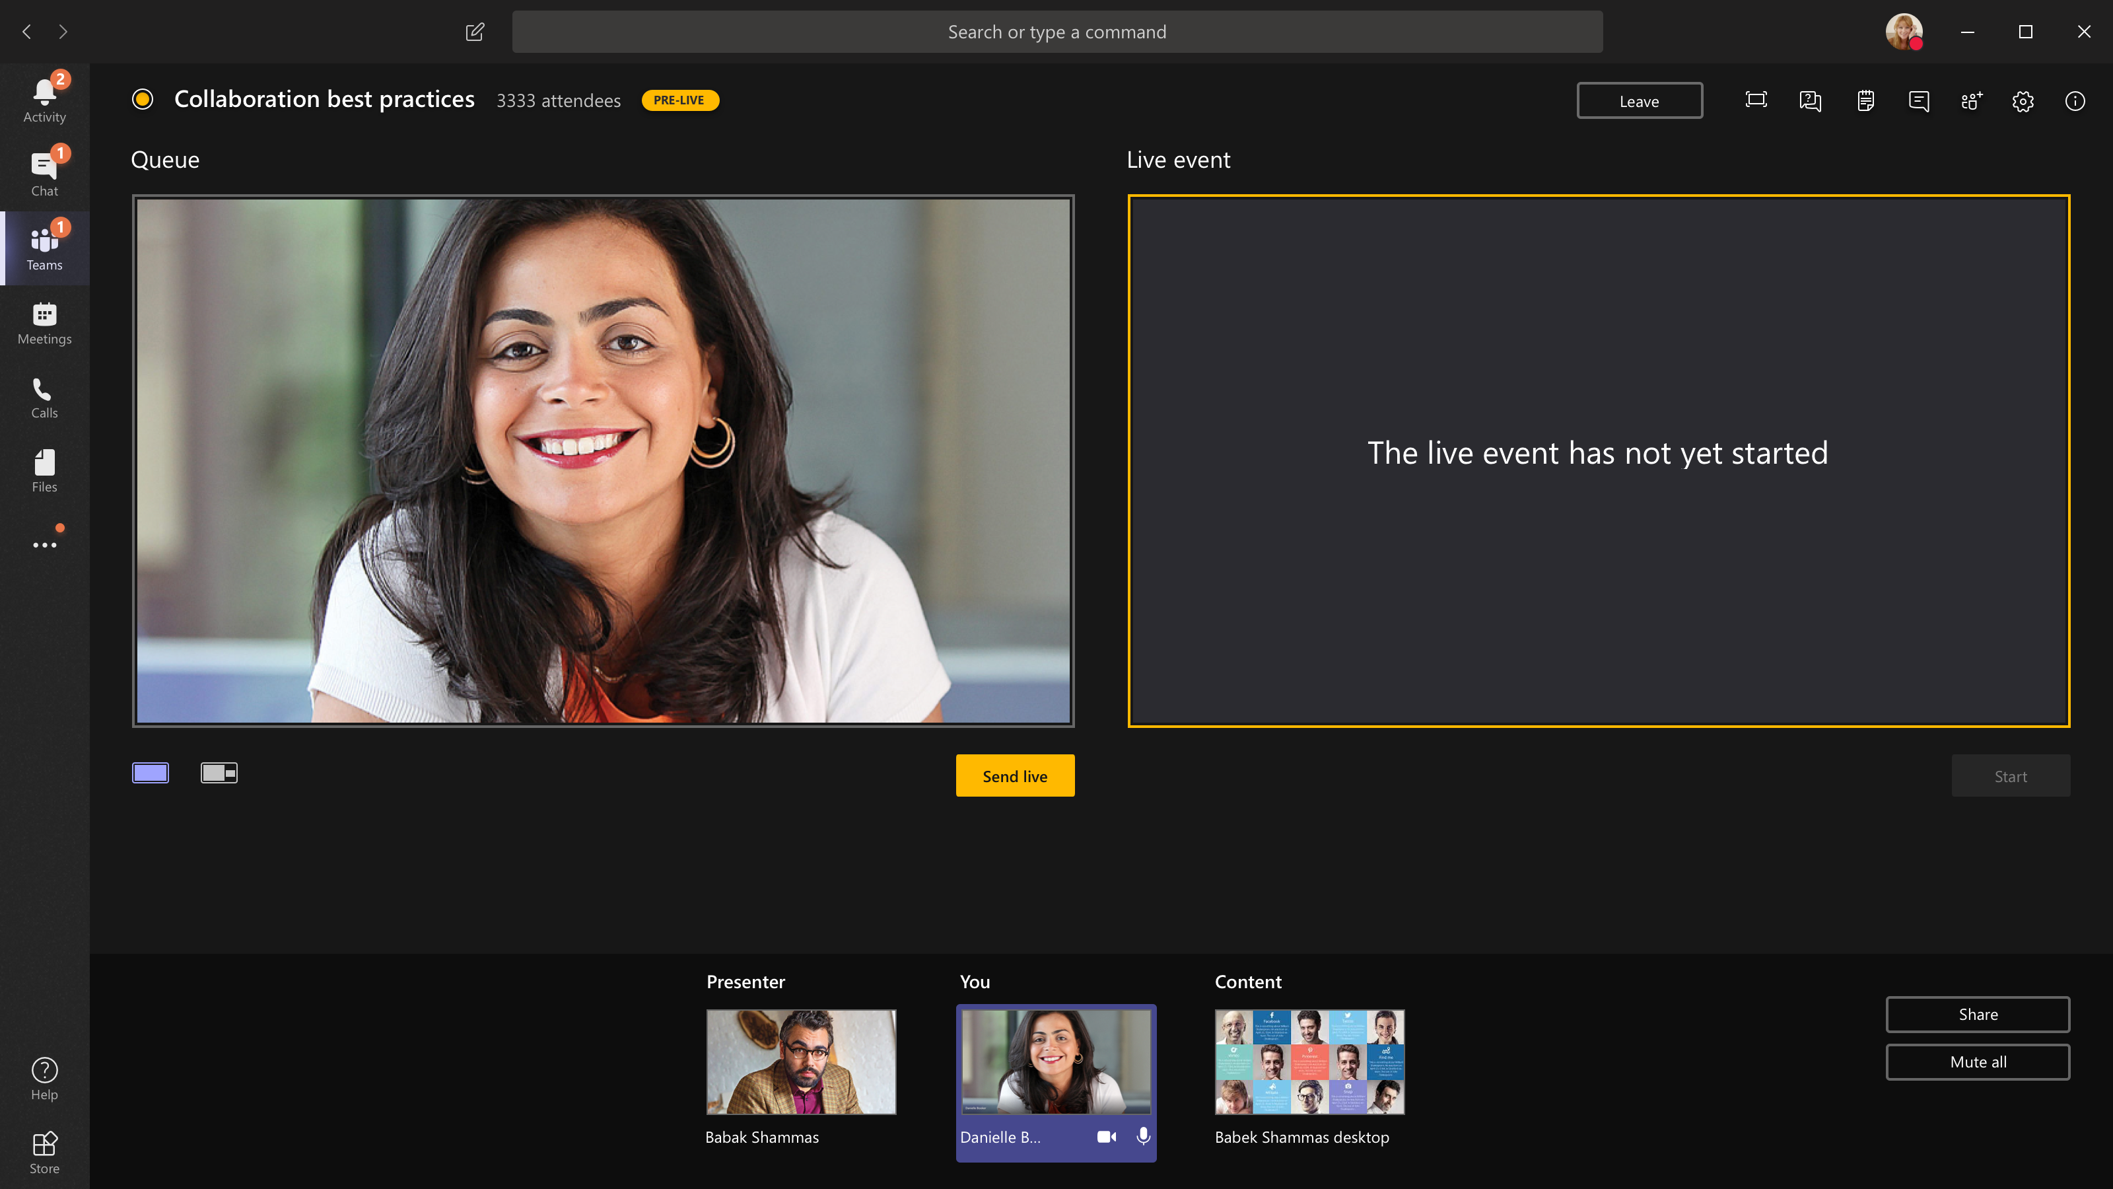
Task: Click the search or type a command field
Action: [x=1056, y=30]
